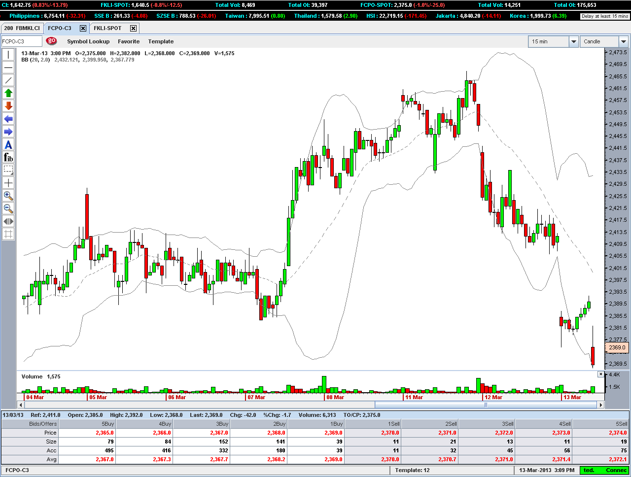
Task: Open Symbol Lookup
Action: pyautogui.click(x=88, y=41)
